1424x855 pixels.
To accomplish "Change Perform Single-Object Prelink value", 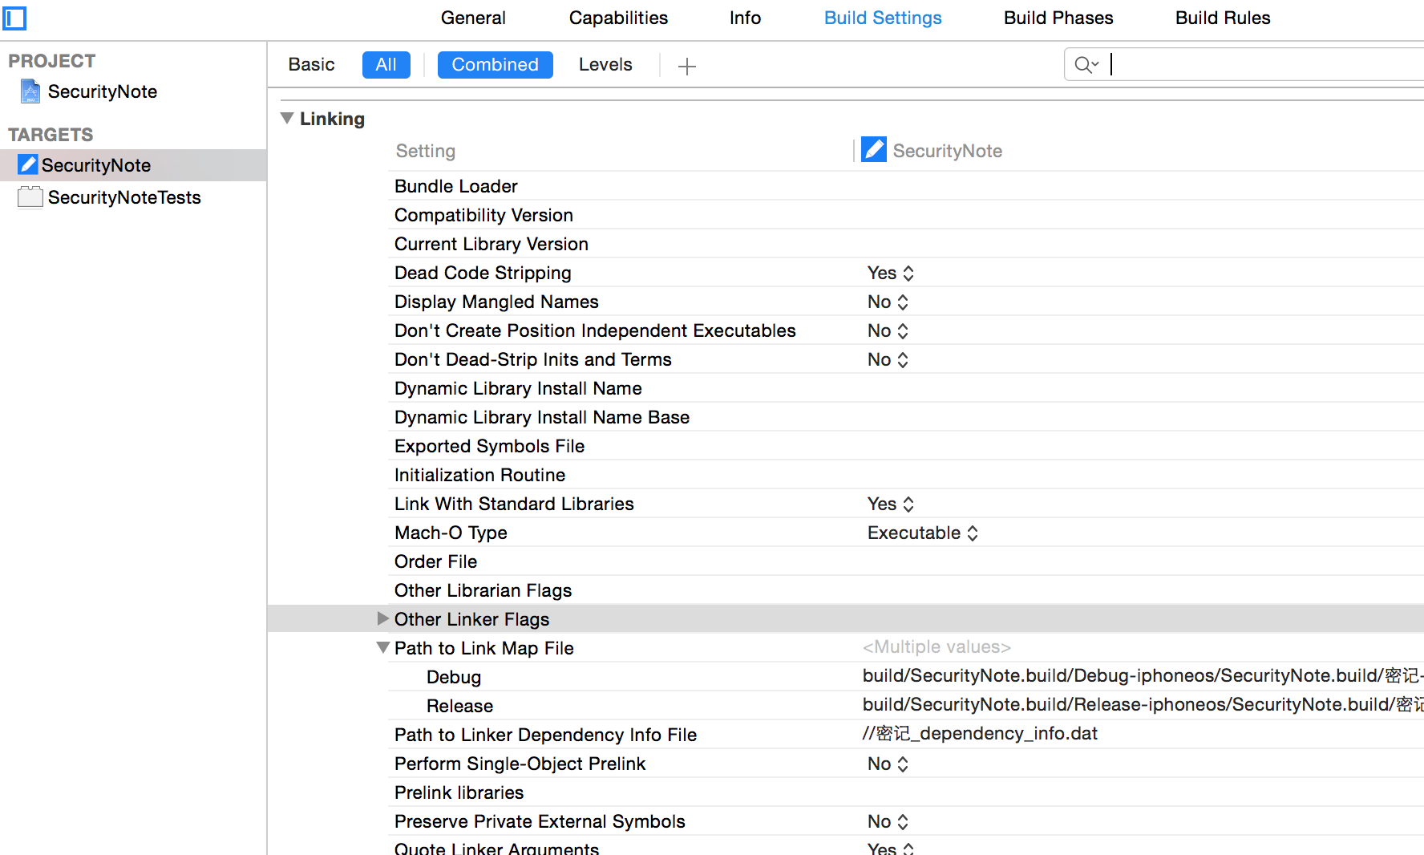I will coord(888,764).
